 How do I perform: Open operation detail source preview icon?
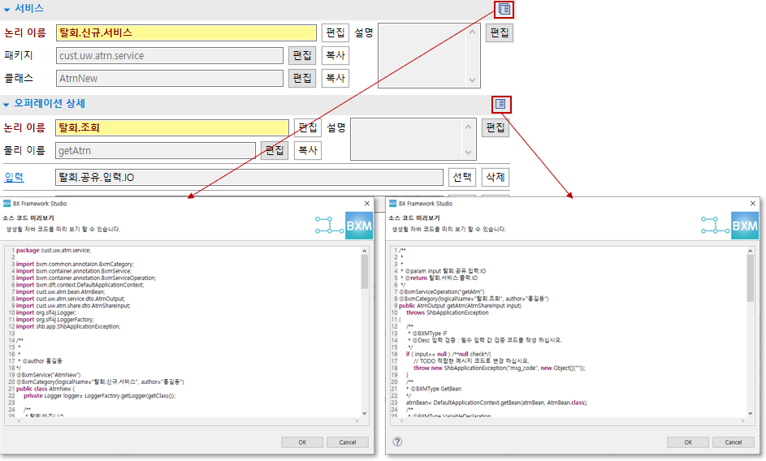click(x=500, y=104)
